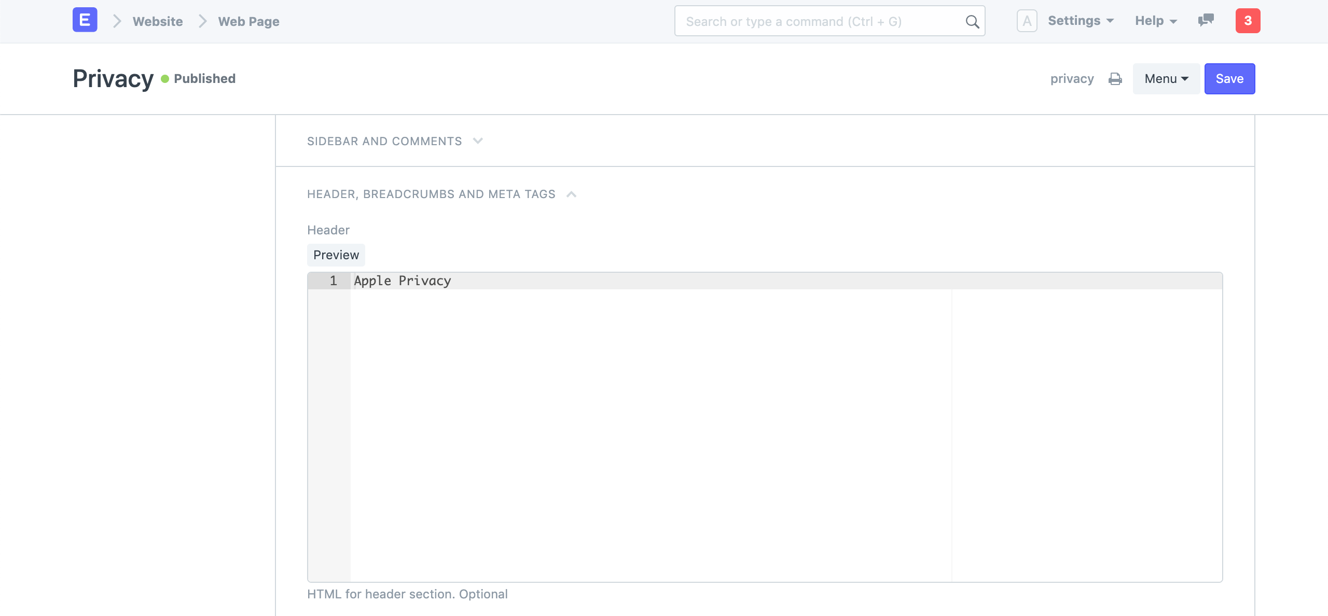Collapse the Header, Breadcrumbs and Meta Tags section

(x=572, y=194)
